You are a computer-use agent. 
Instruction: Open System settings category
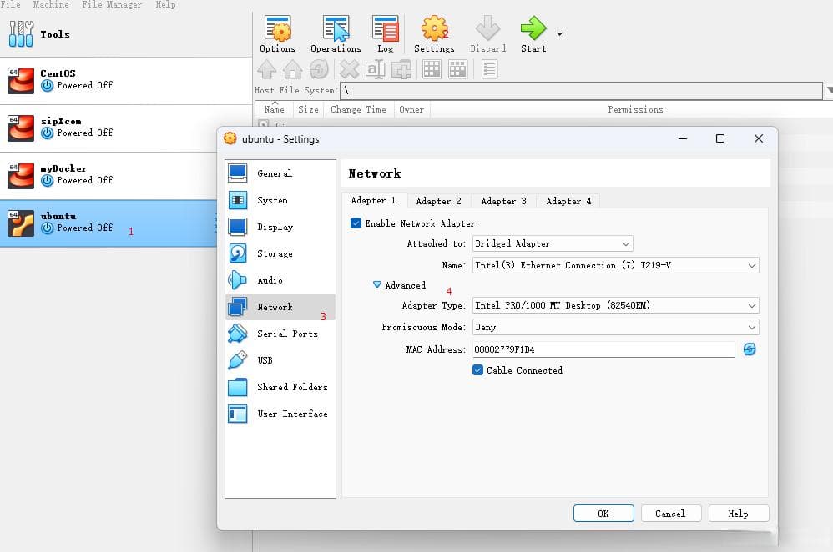click(x=280, y=200)
